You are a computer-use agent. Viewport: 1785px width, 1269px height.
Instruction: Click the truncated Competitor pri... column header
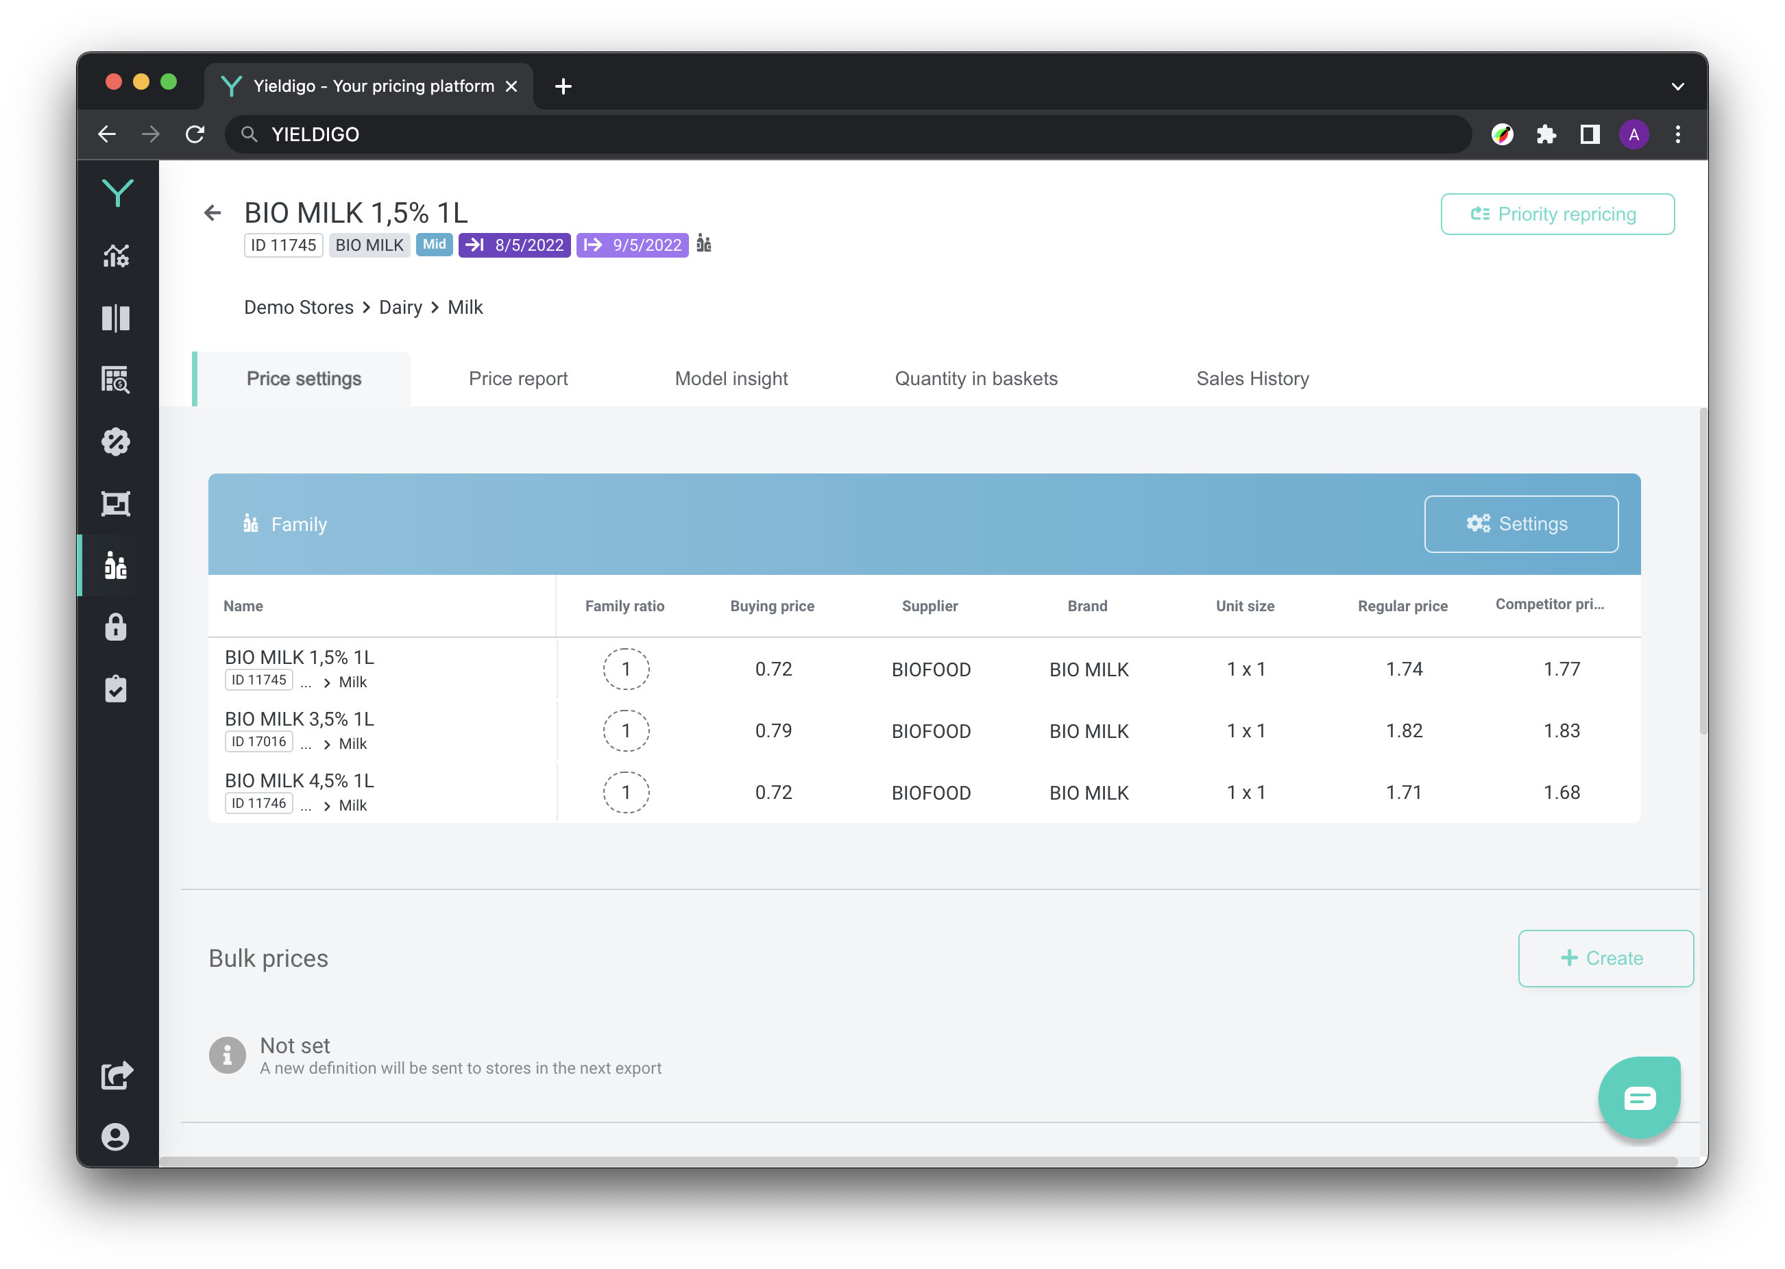point(1550,604)
